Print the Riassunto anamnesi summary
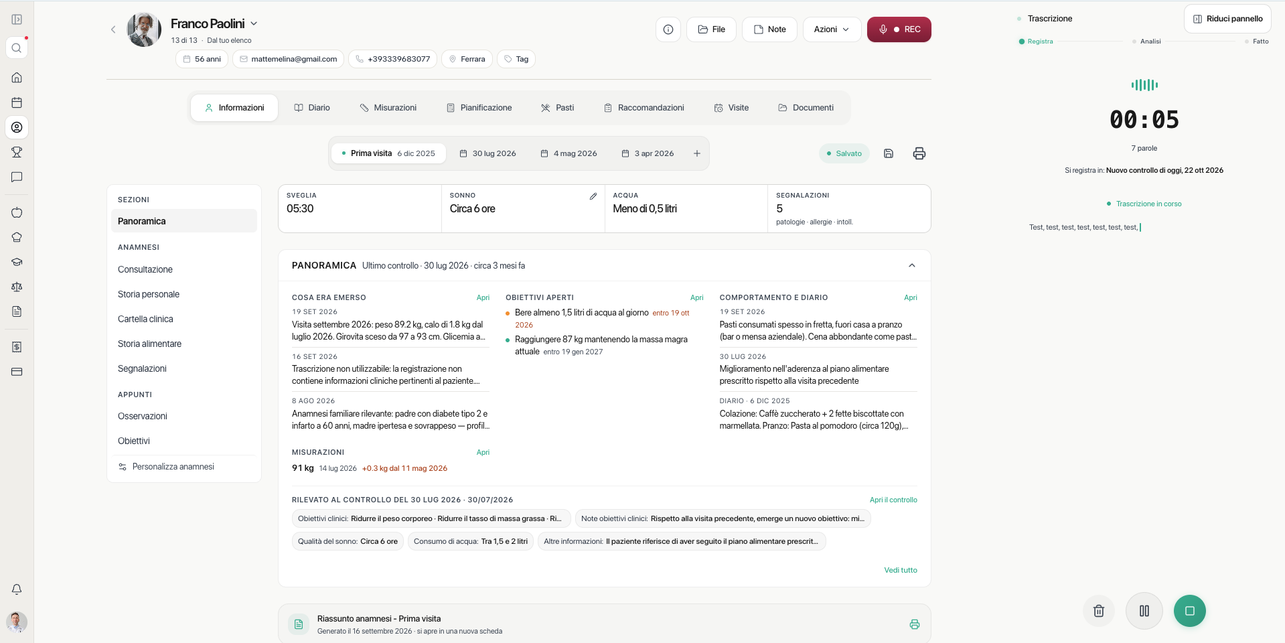The height and width of the screenshot is (643, 1285). tap(915, 624)
